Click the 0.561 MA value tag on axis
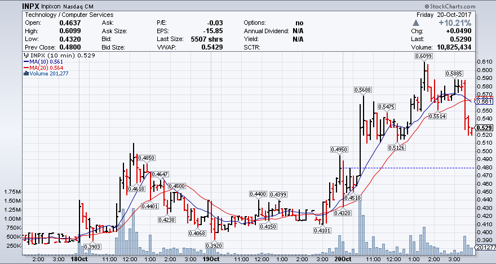496x264 pixels. pos(485,101)
